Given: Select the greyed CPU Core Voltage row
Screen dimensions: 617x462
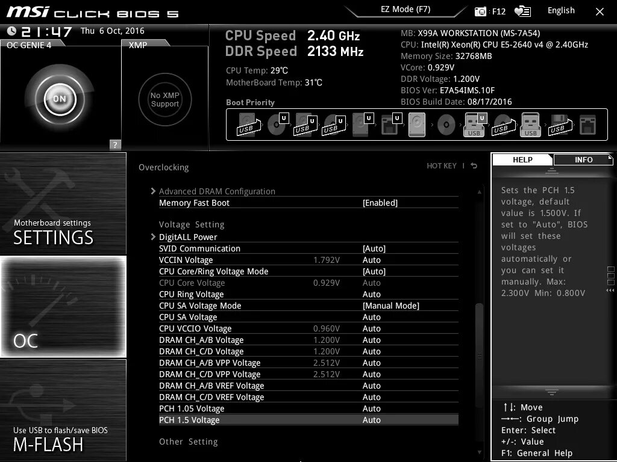Looking at the screenshot, I should point(308,283).
